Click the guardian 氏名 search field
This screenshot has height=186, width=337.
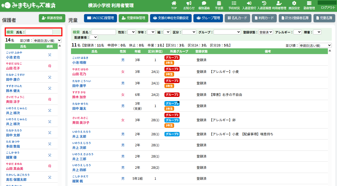click(x=39, y=32)
